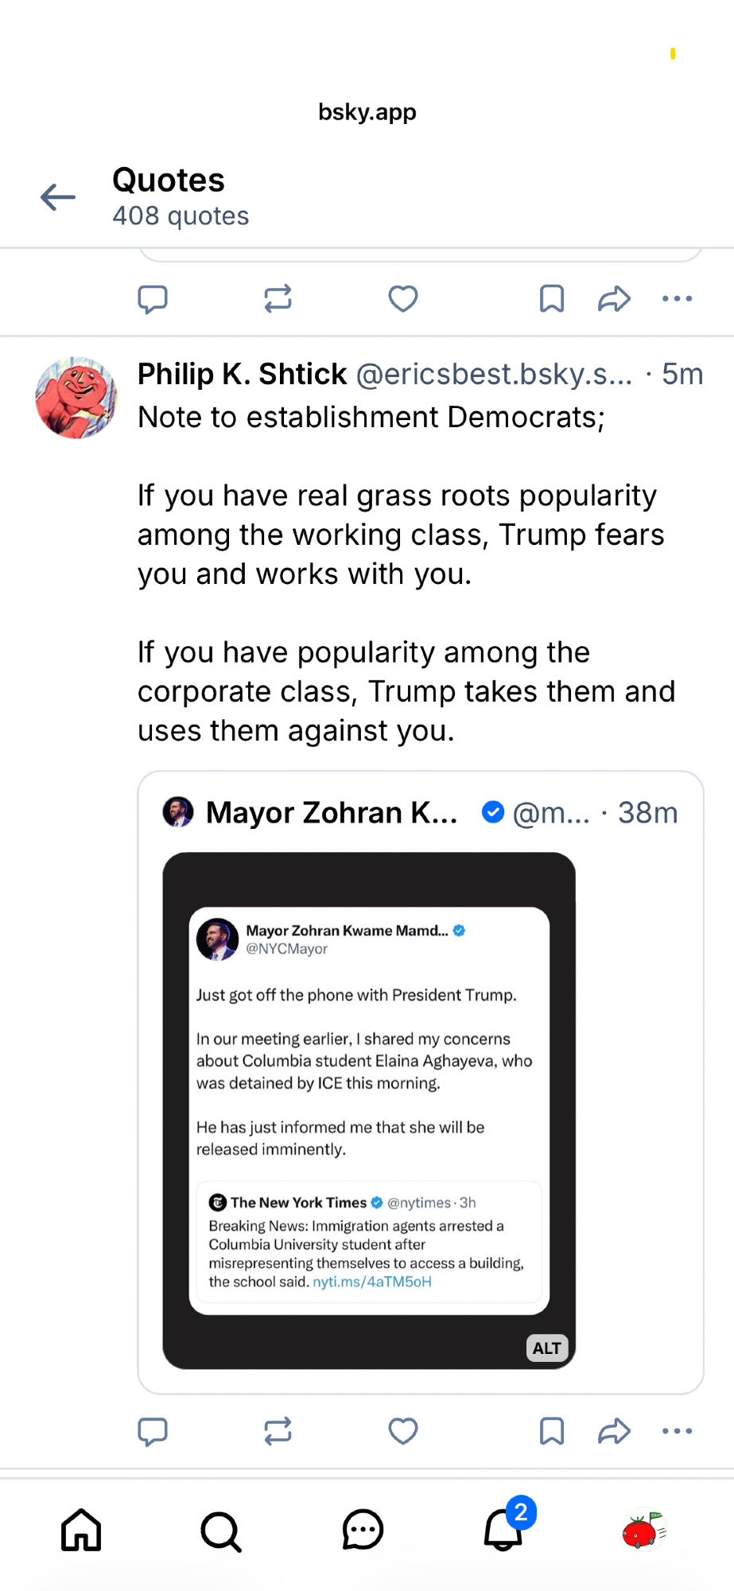The width and height of the screenshot is (734, 1591).
Task: Bookmark Philip K. Shtick's post
Action: coord(551,1431)
